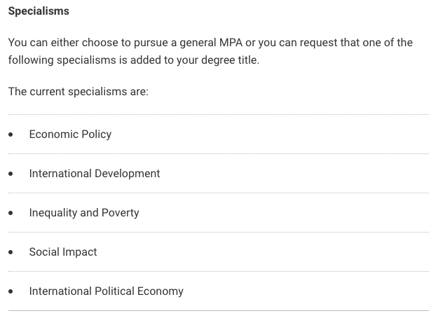Click the Inequality and Poverty entry
This screenshot has width=436, height=318.
pyautogui.click(x=84, y=213)
